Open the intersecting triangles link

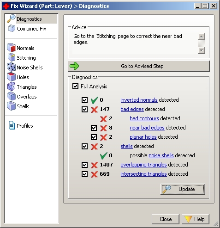(x=143, y=174)
